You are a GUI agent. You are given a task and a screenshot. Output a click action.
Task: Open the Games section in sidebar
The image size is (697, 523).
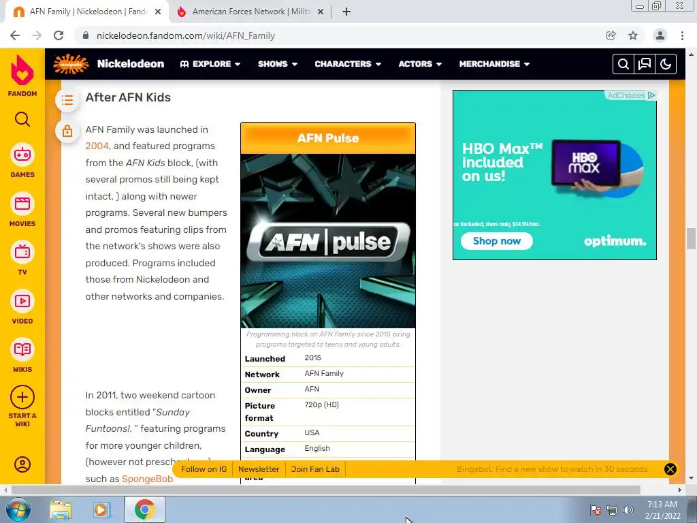pyautogui.click(x=22, y=161)
